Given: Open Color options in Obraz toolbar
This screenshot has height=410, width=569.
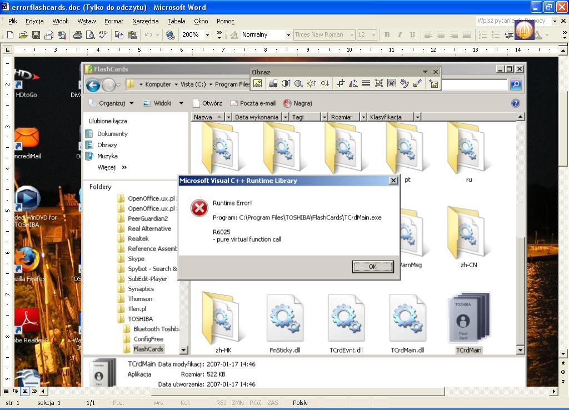Looking at the screenshot, I should click(x=273, y=84).
